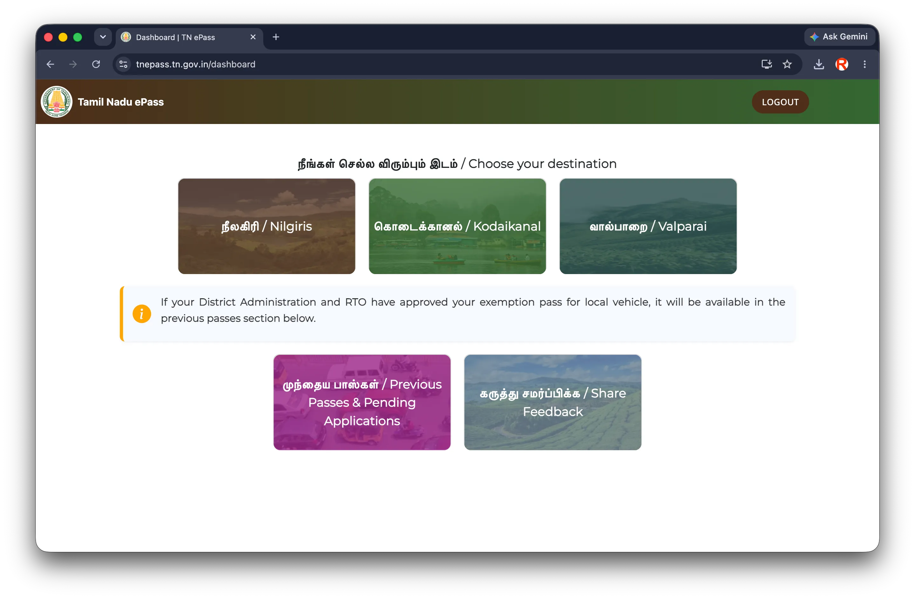Open Previous Passes & Pending Applications
The height and width of the screenshot is (599, 915).
click(362, 402)
